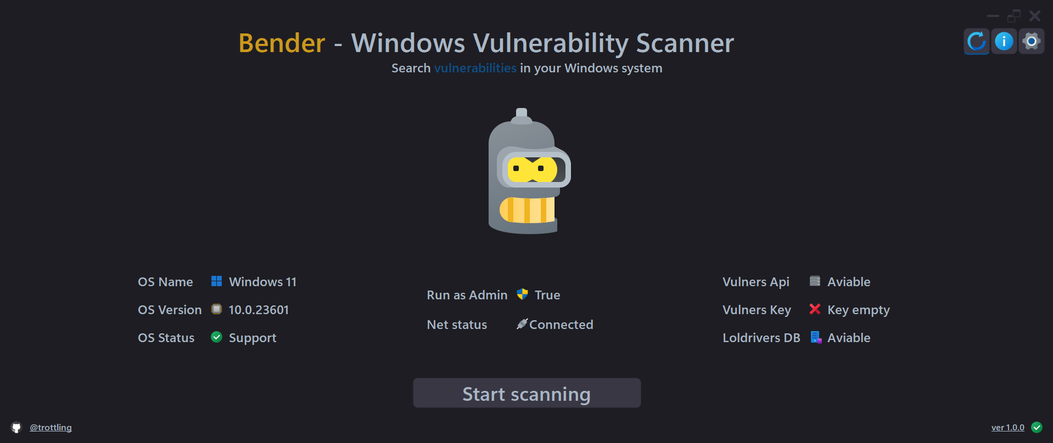Image resolution: width=1053 pixels, height=443 pixels.
Task: Click the 'OS Status' label
Action: pyautogui.click(x=166, y=338)
